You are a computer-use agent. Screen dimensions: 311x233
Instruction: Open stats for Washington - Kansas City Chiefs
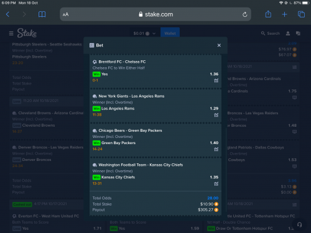point(216,184)
